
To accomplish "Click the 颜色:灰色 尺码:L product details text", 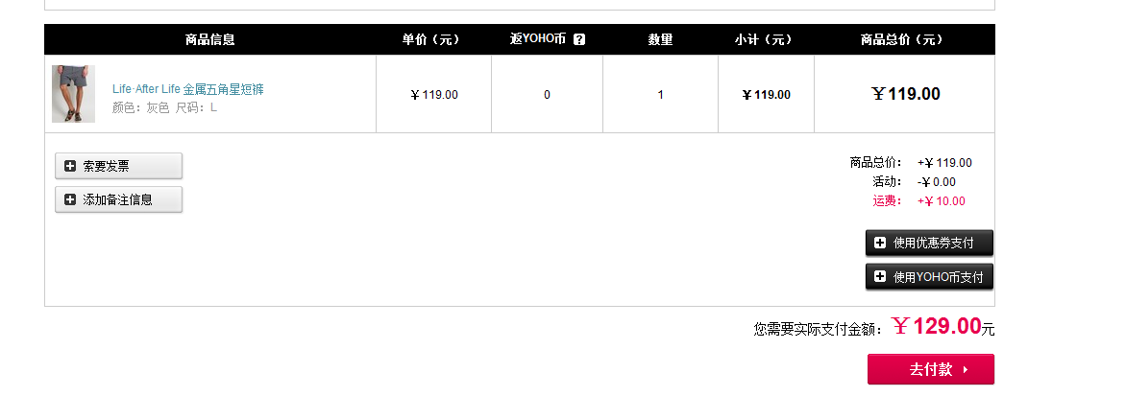I will point(164,108).
